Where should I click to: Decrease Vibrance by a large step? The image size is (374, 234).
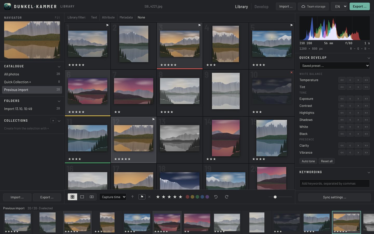342,153
